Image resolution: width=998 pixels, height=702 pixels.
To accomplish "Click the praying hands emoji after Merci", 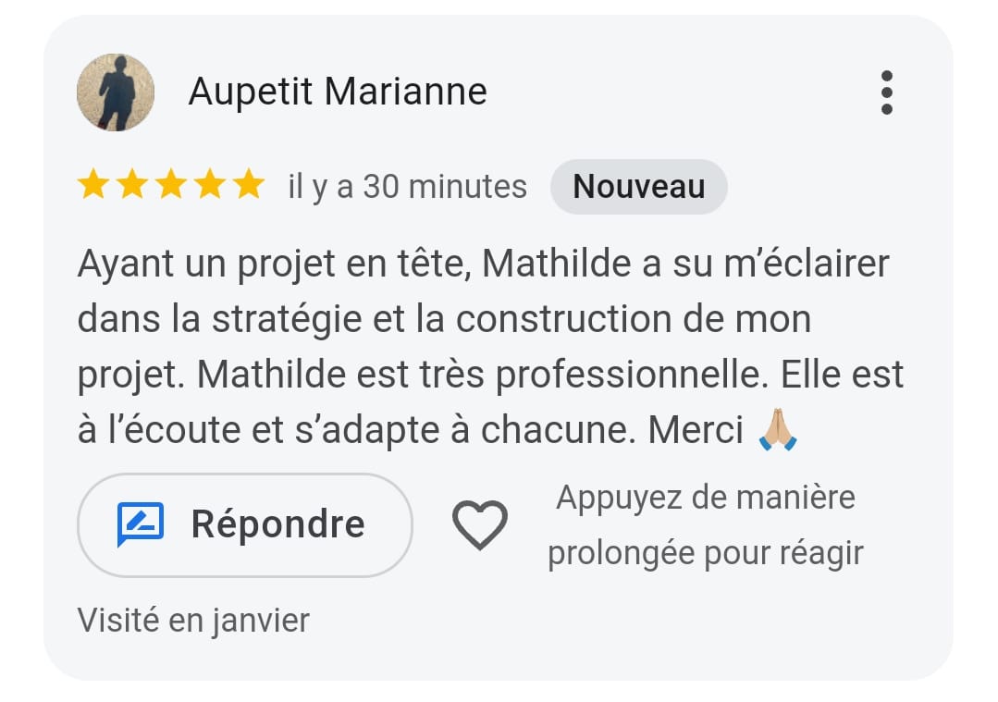I will pyautogui.click(x=778, y=429).
